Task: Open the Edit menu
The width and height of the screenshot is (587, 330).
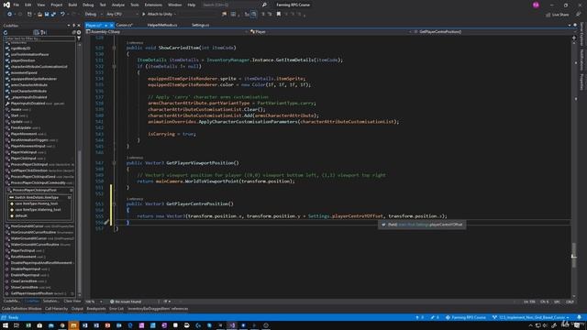Action: click(28, 5)
